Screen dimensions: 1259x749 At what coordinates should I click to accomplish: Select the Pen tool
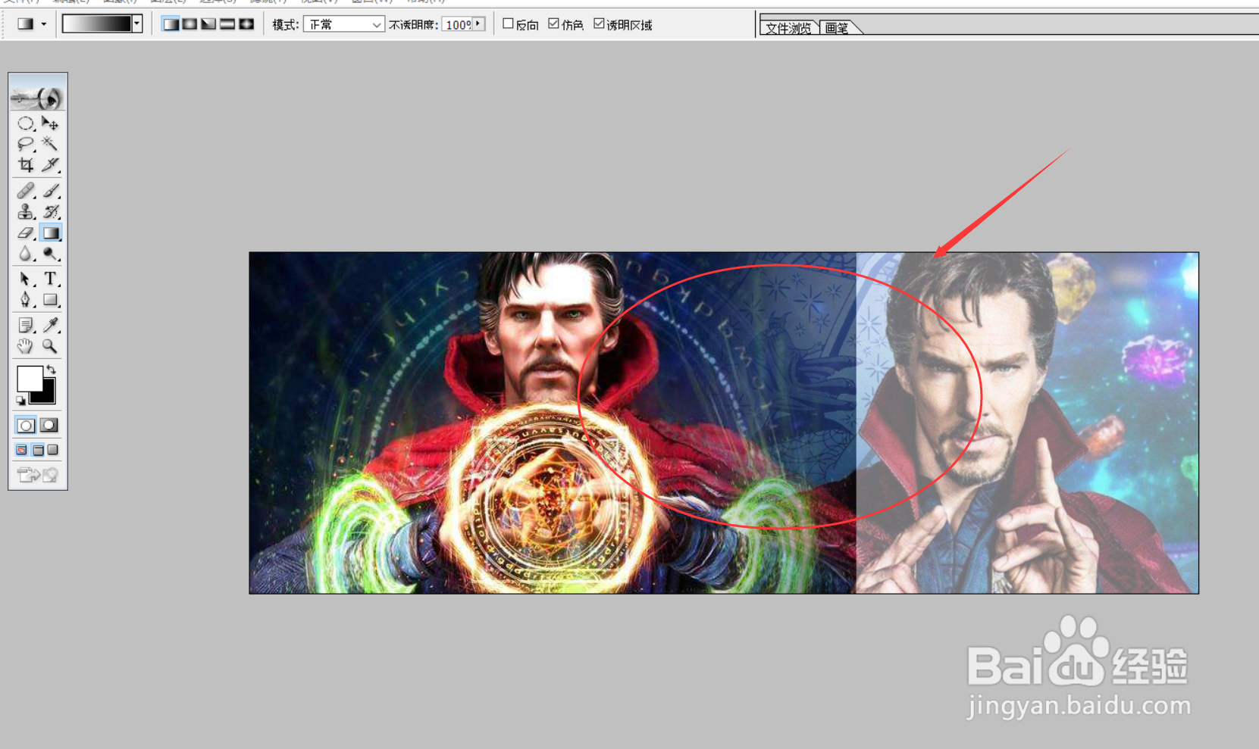pos(26,300)
